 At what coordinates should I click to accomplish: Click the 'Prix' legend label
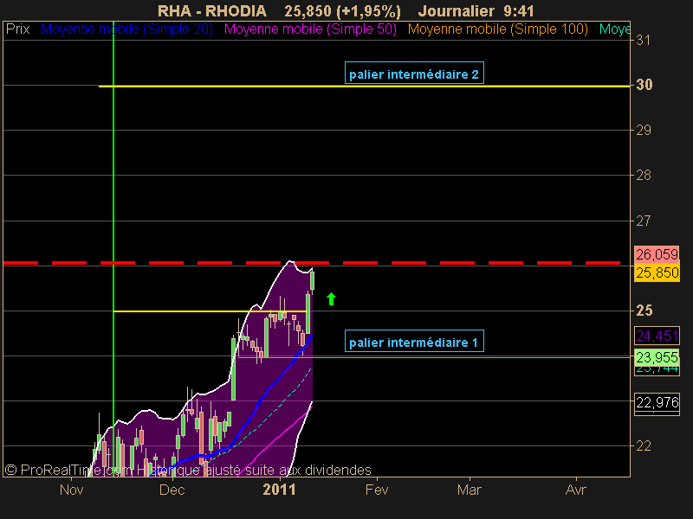[17, 29]
